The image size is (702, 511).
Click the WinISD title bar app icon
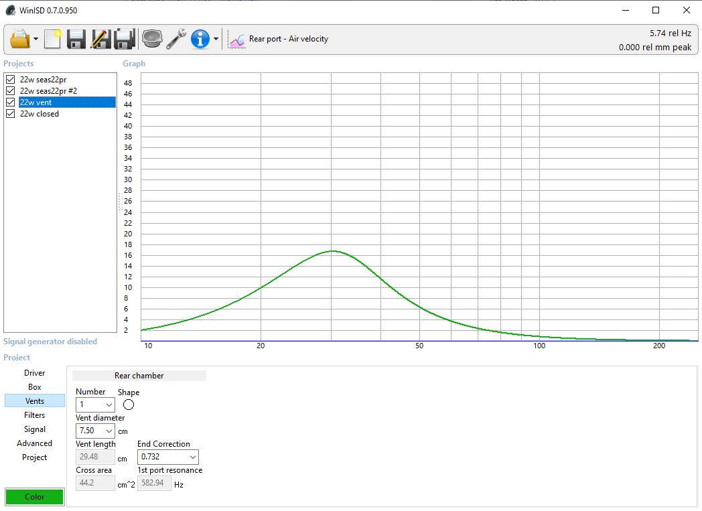(x=10, y=10)
